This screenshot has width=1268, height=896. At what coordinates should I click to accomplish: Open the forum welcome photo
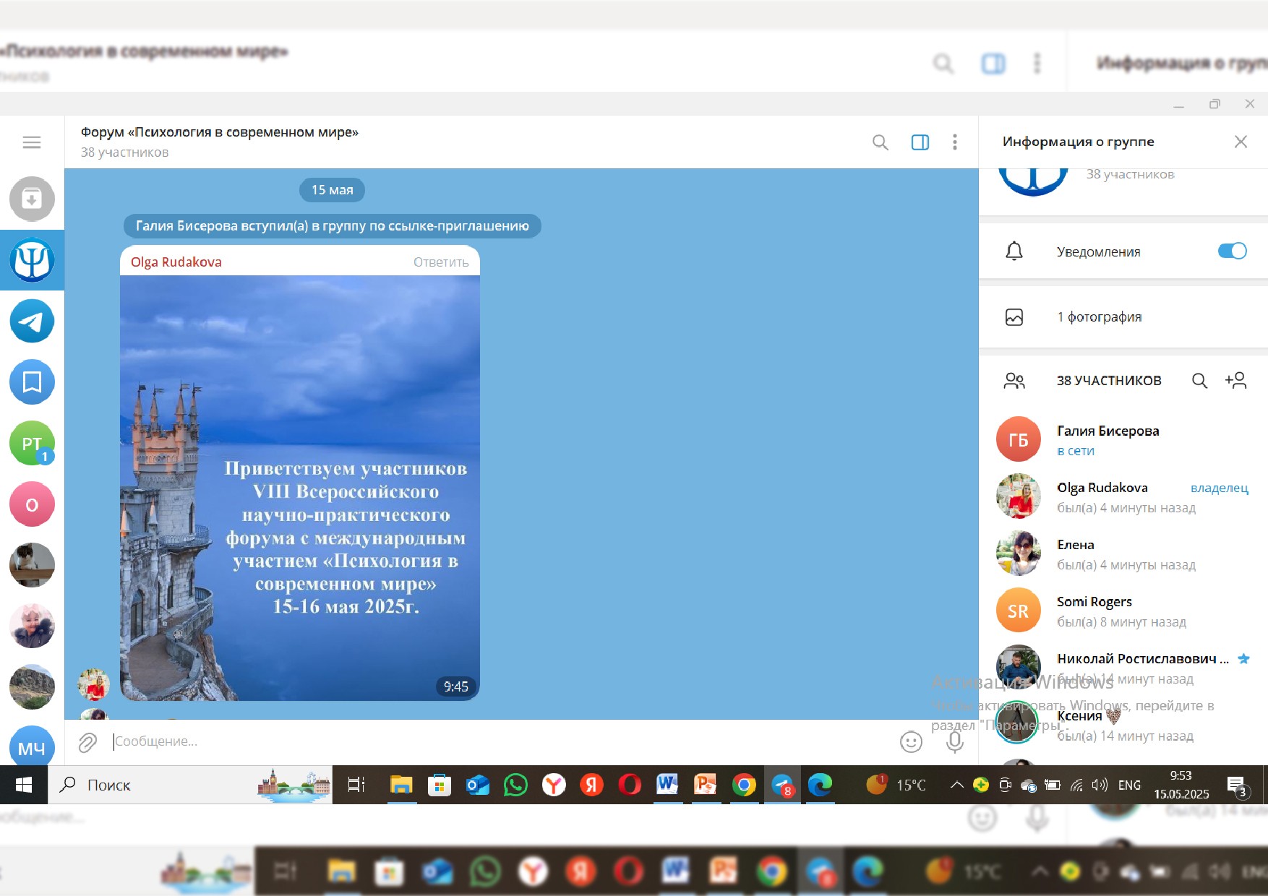(x=299, y=484)
